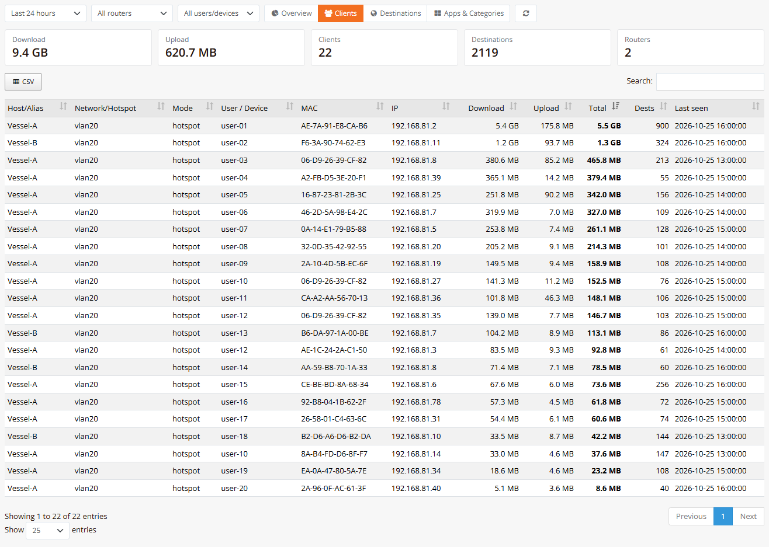Image resolution: width=769 pixels, height=547 pixels.
Task: Sort by Download column arrows
Action: 514,106
